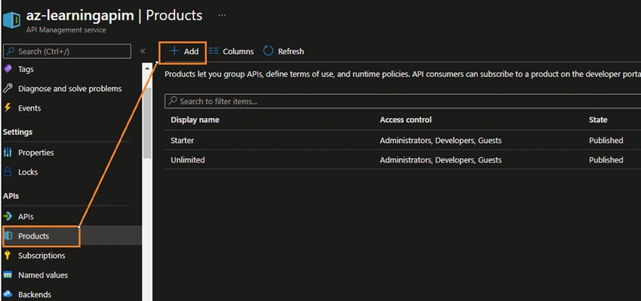Click the az-learningapim title text
The width and height of the screenshot is (641, 301).
click(x=80, y=16)
